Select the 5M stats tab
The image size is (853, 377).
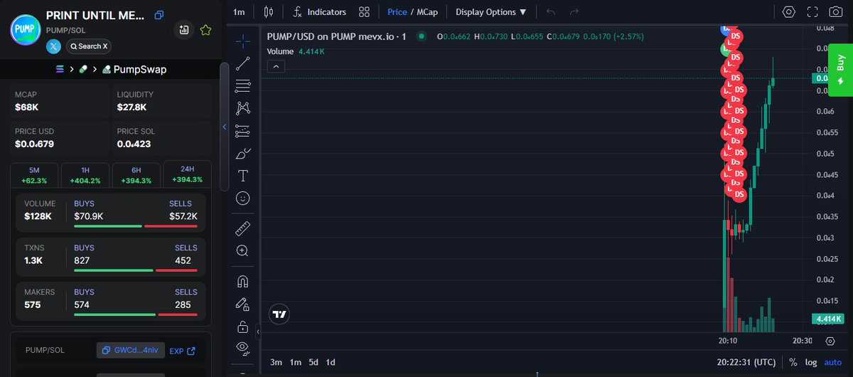(x=34, y=175)
